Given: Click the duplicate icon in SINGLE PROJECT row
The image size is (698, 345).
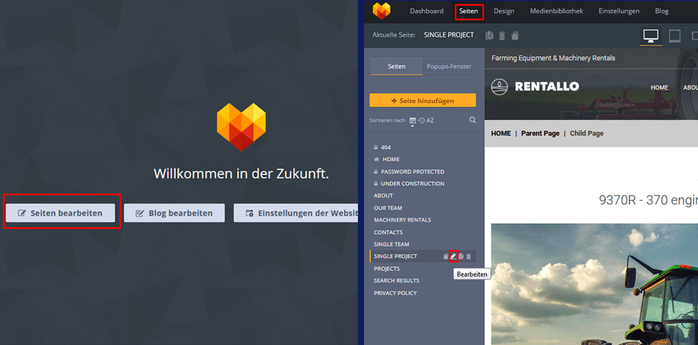Looking at the screenshot, I should (461, 256).
